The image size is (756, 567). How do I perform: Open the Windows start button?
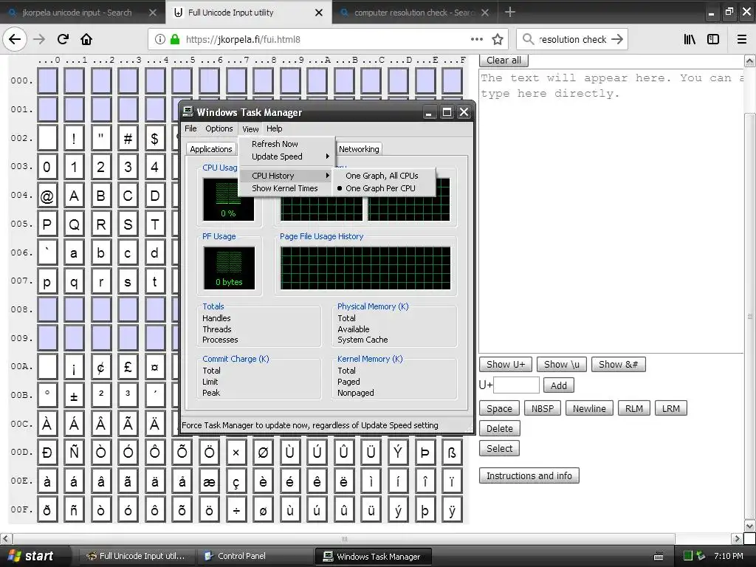click(x=34, y=556)
